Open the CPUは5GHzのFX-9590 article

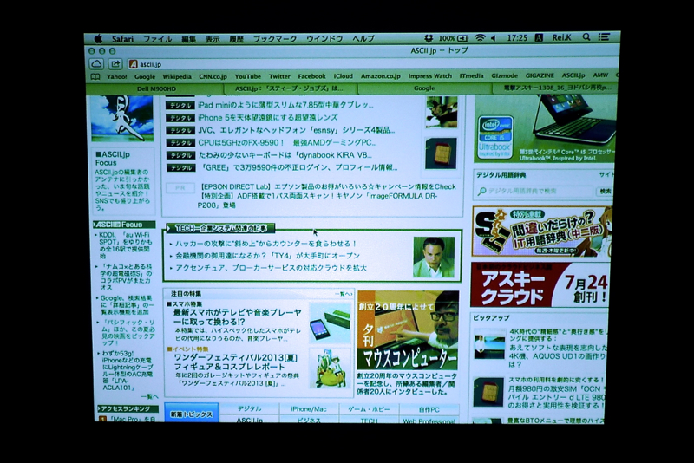pyautogui.click(x=287, y=143)
